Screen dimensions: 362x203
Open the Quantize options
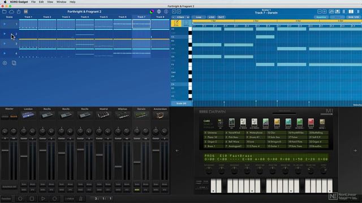(x=321, y=17)
